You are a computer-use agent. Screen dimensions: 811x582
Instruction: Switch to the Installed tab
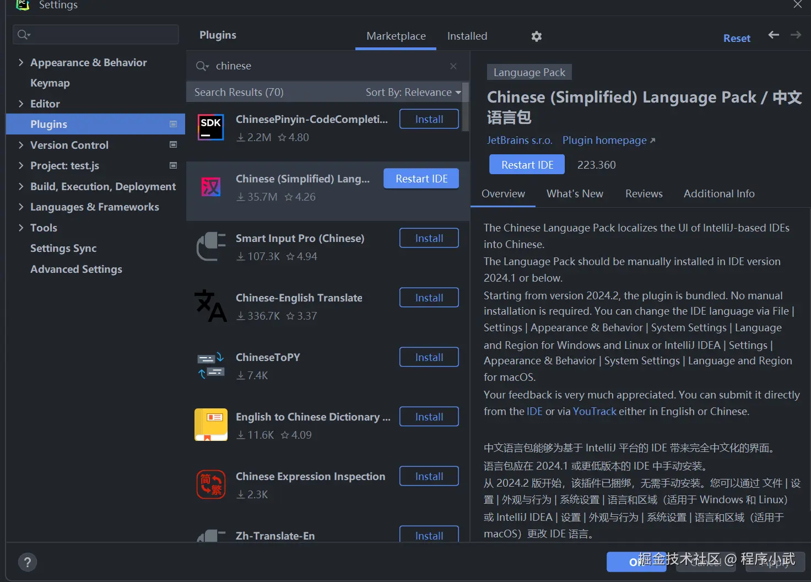[467, 36]
